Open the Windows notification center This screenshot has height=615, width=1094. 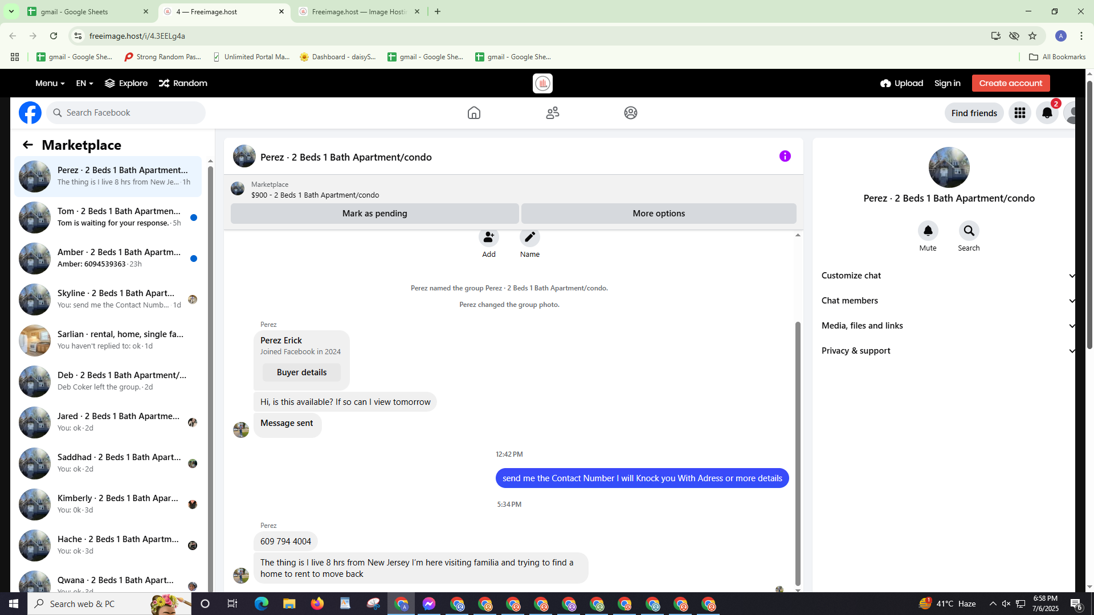[x=1076, y=604]
